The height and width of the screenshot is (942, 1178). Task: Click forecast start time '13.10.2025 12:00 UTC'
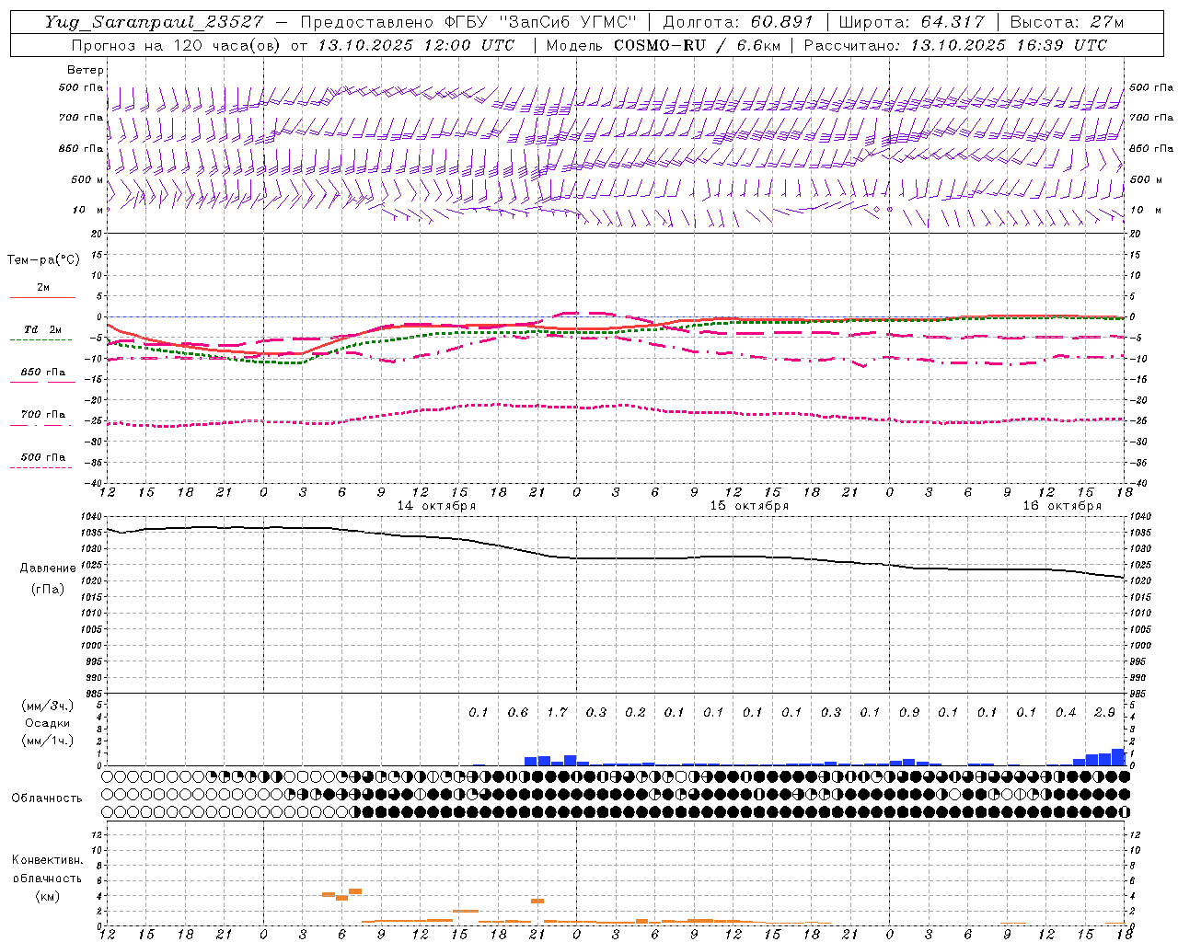(416, 45)
